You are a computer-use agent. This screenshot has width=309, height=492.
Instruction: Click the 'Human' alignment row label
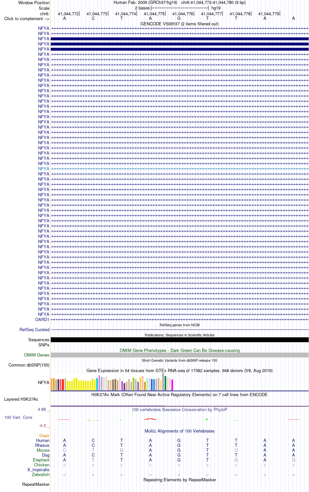43,440
